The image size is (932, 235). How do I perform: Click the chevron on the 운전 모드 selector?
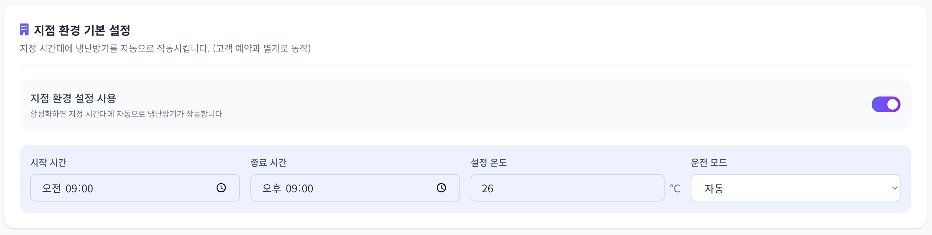(895, 188)
